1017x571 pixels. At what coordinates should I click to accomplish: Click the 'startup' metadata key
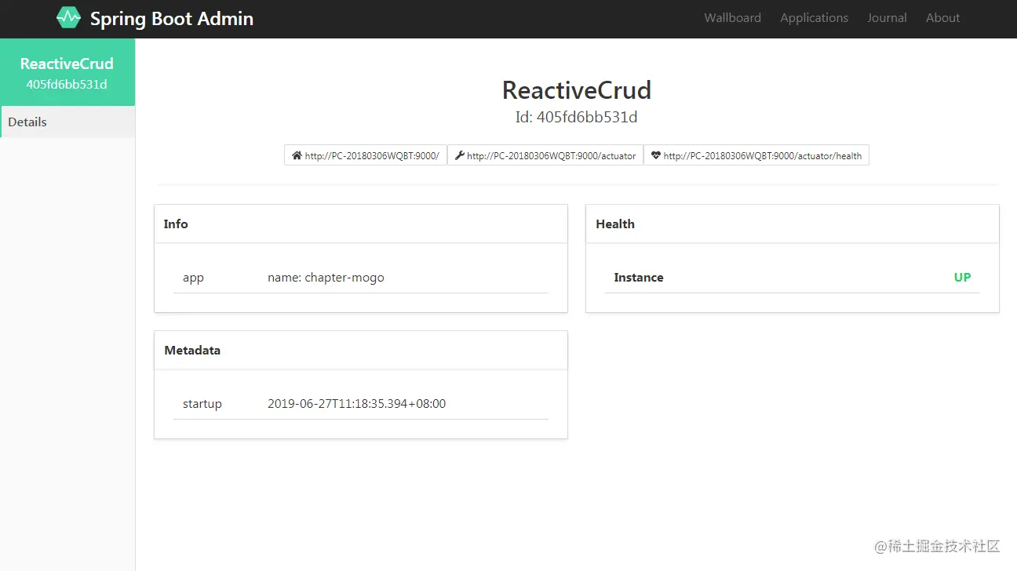tap(202, 404)
